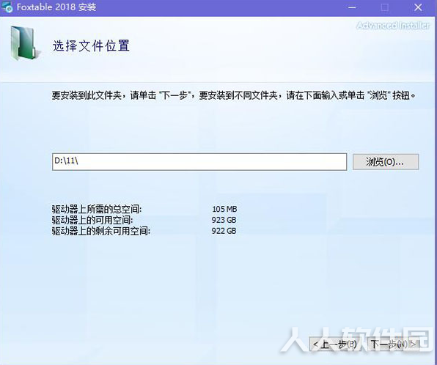Click the 105 MB required space value
Screen dimensions: 437x365
pyautogui.click(x=224, y=209)
